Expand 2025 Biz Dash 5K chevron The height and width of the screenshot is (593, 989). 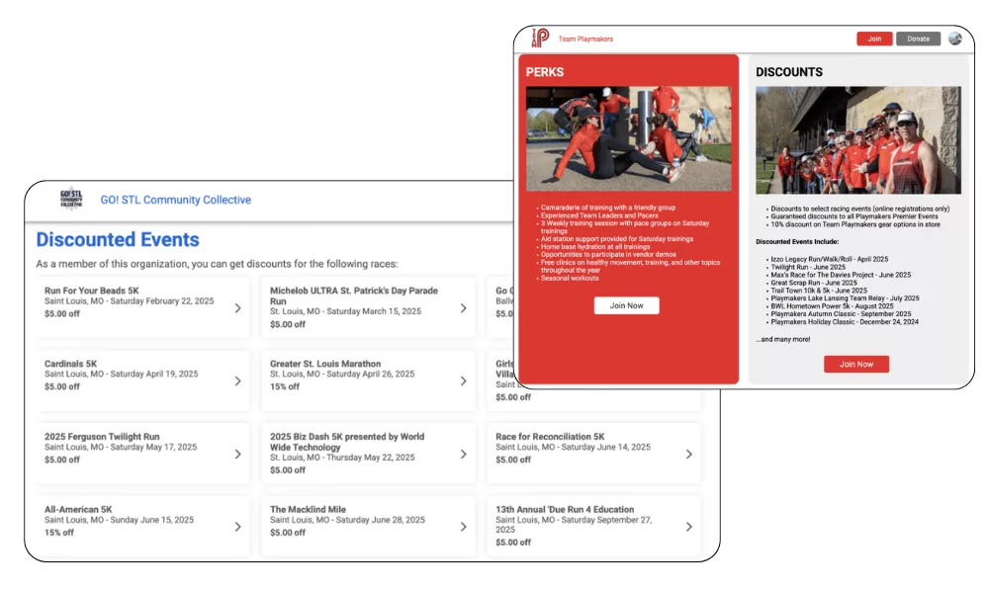point(463,455)
